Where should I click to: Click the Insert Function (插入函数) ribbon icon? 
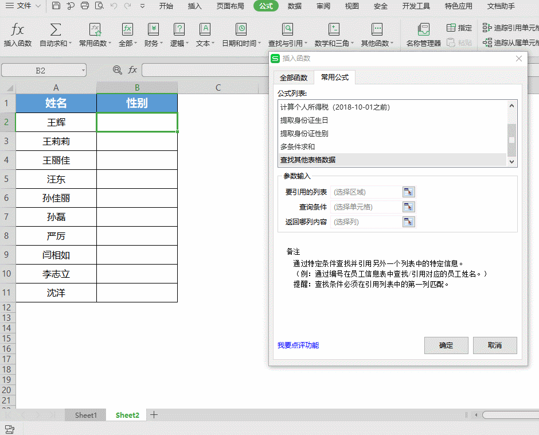pos(18,30)
